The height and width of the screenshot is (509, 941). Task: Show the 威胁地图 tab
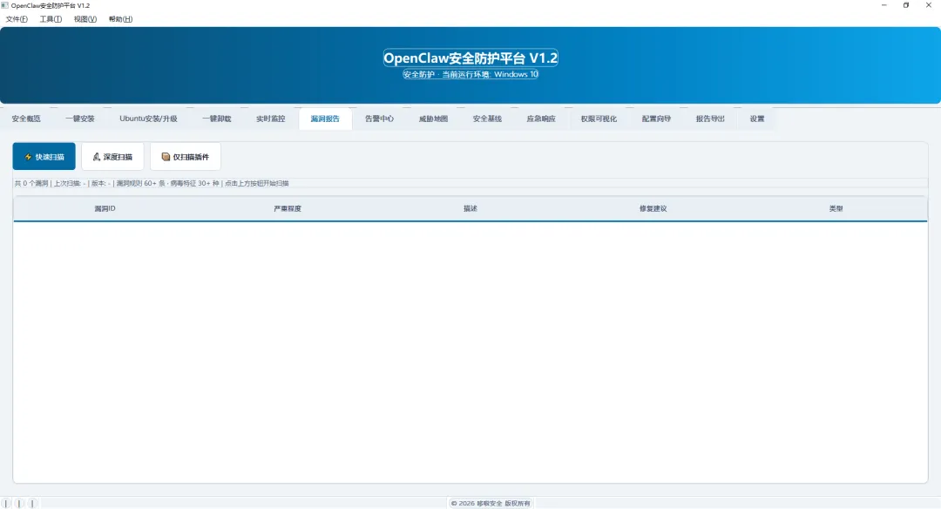433,119
